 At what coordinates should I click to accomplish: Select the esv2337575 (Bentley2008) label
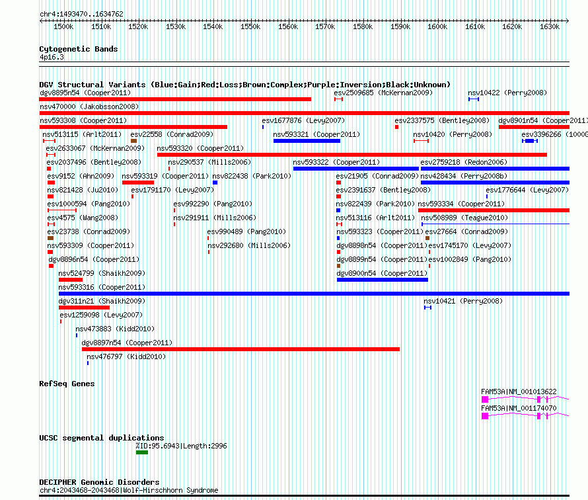coord(442,120)
